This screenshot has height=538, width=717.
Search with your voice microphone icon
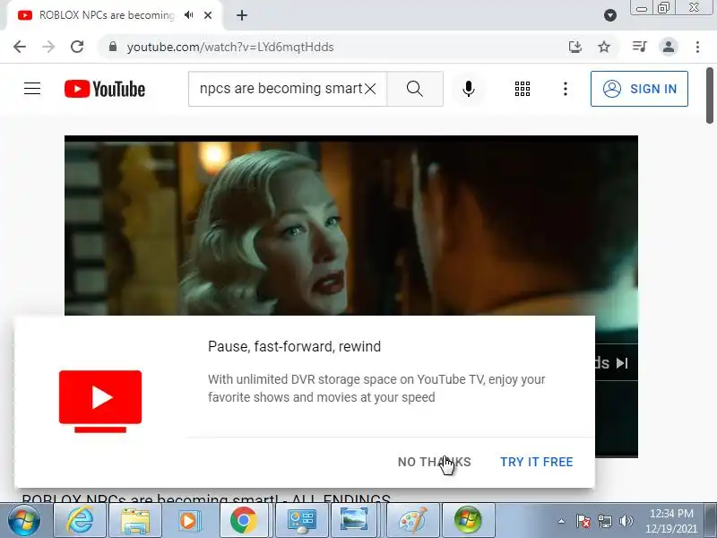click(469, 89)
